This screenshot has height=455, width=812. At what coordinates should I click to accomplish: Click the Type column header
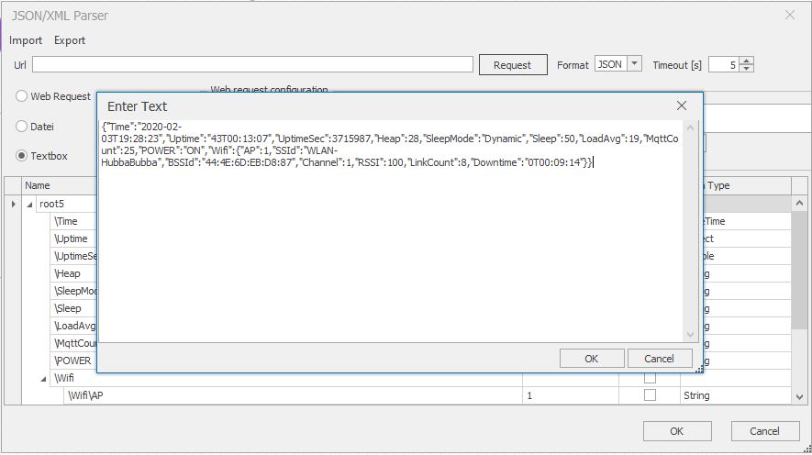pos(747,186)
